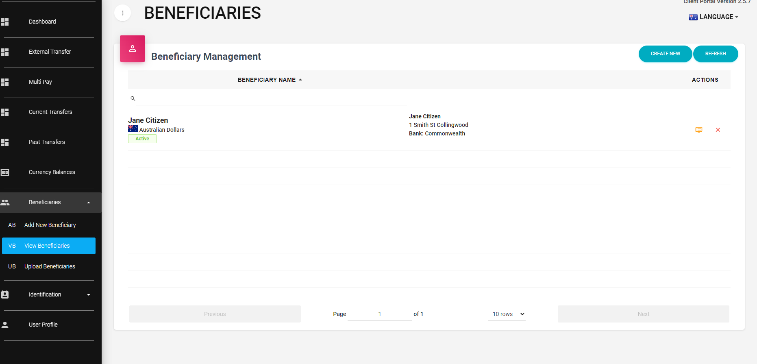This screenshot has height=364, width=757.
Task: Delete Jane Citizen using the red X
Action: [718, 130]
